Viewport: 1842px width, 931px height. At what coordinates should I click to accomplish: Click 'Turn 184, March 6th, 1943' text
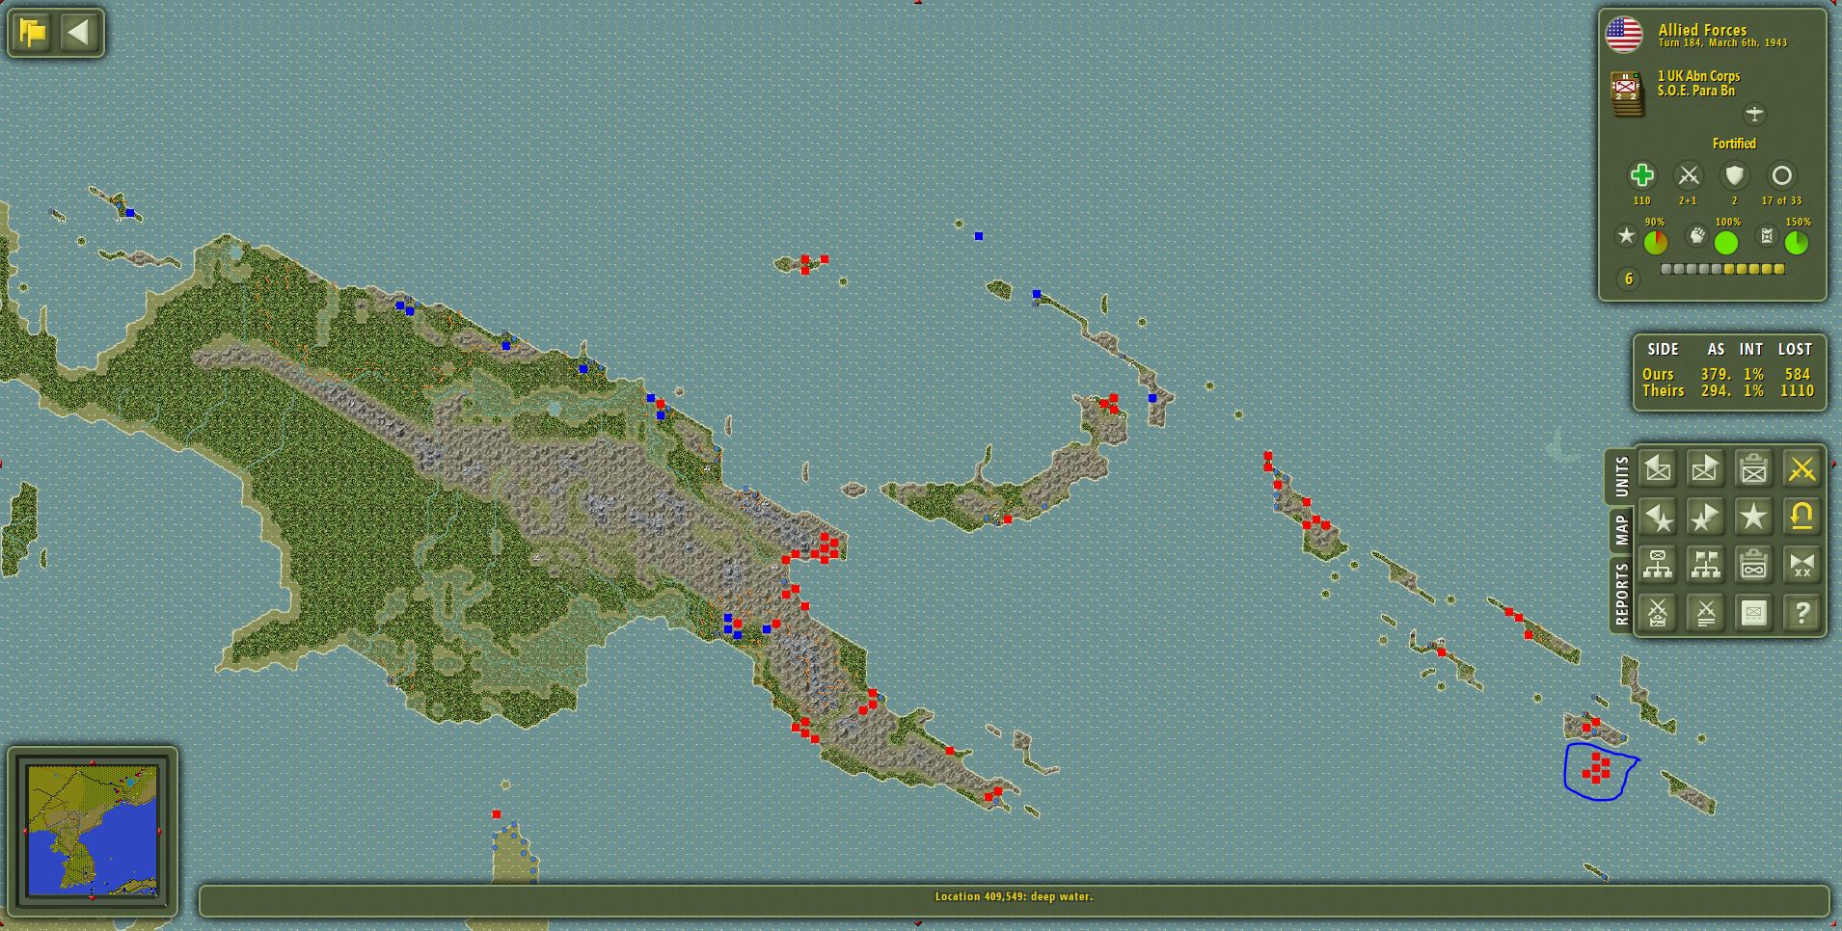[x=1722, y=43]
